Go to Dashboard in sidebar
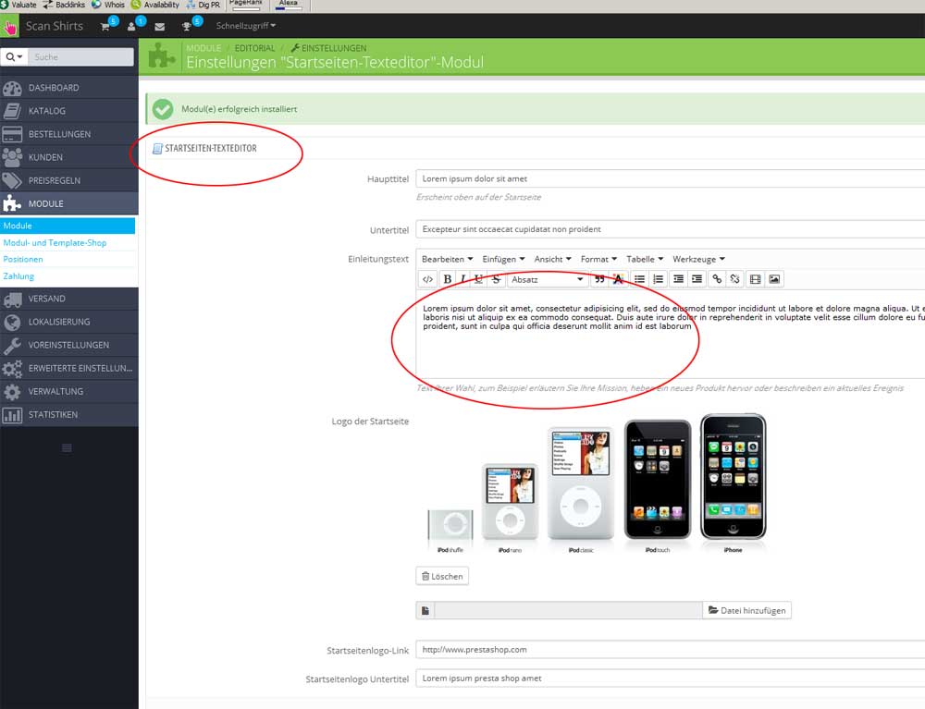925x709 pixels. pyautogui.click(x=69, y=88)
